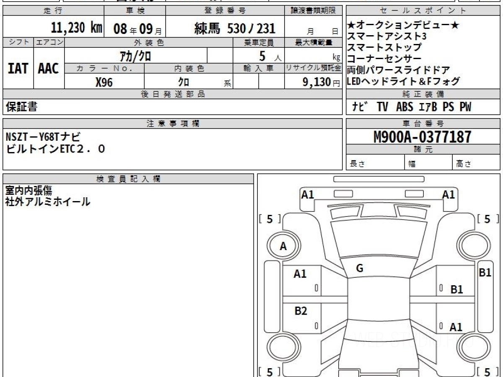The height and width of the screenshot is (377, 503).
Task: Select the 内装色 header
Action: click(x=189, y=69)
